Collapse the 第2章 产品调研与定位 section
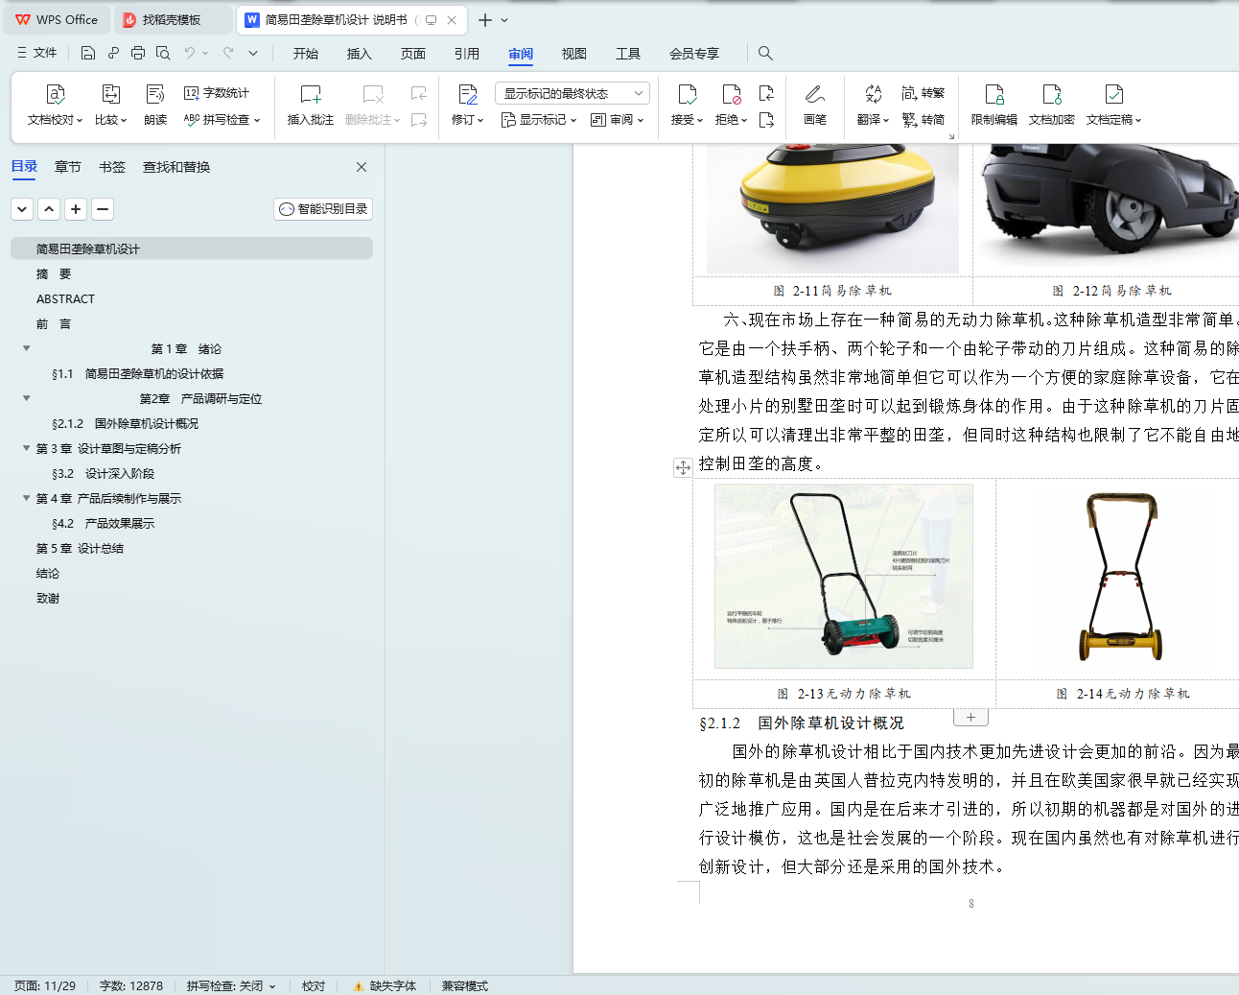 coord(27,398)
